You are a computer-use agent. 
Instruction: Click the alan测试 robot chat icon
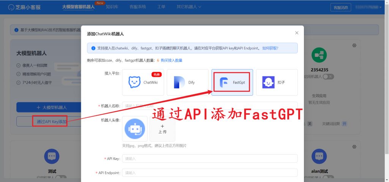coord(319,157)
